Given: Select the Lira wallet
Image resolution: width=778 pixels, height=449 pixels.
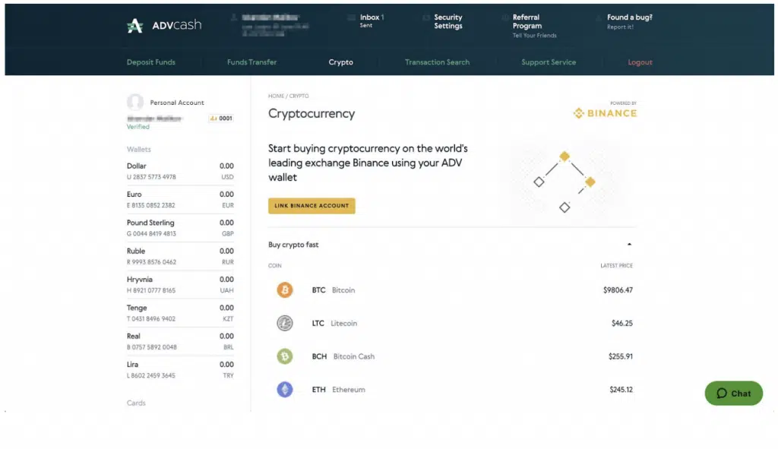Looking at the screenshot, I should (x=180, y=369).
